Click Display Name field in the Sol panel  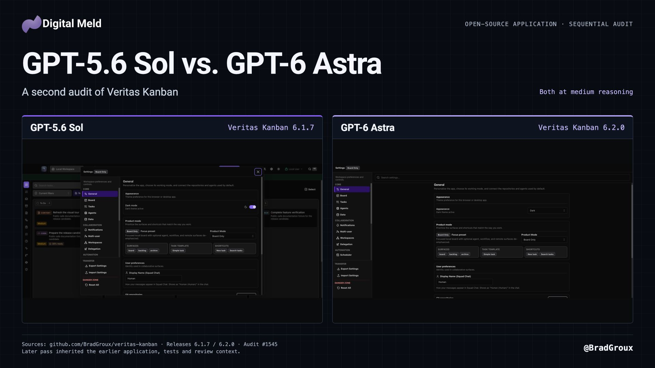(154, 278)
